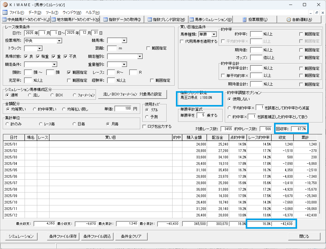Toggle the 重 track condition checkbox
The image size is (326, 249).
click(x=54, y=56)
